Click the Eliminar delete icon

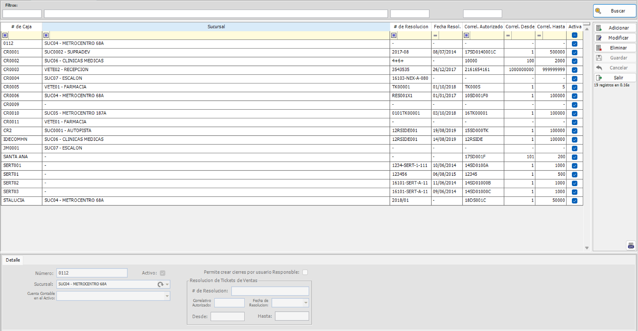(x=599, y=48)
